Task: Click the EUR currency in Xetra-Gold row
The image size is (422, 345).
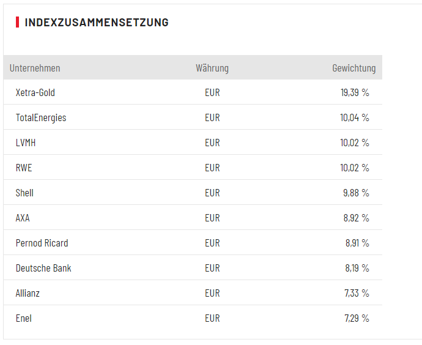Action: [x=212, y=93]
